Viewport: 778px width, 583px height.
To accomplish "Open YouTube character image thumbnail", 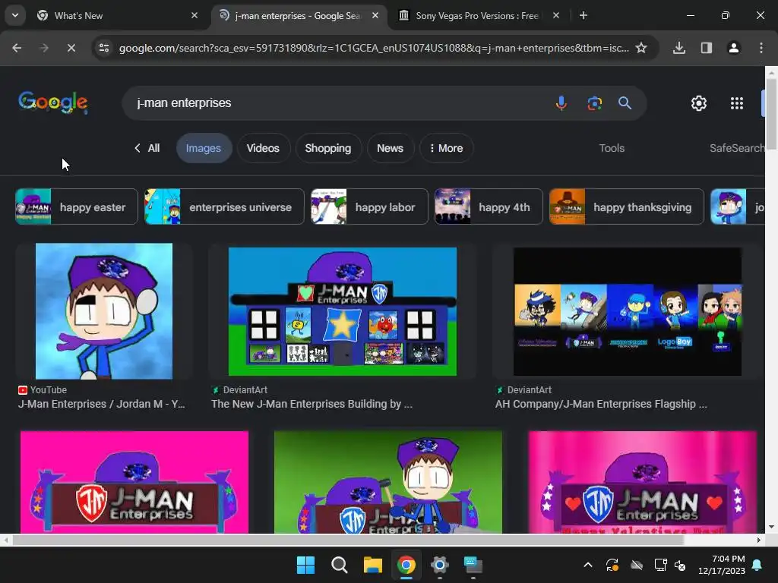I will 104,311.
